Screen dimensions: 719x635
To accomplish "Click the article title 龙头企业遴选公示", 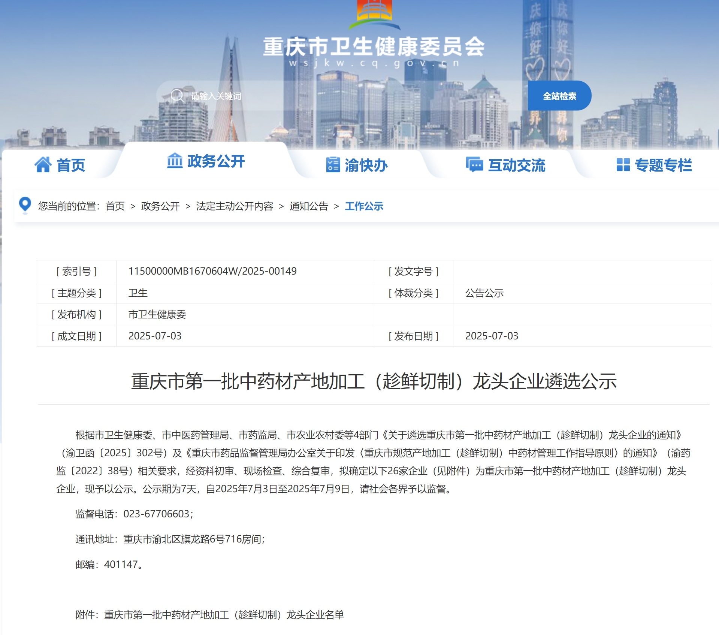I will [x=374, y=381].
